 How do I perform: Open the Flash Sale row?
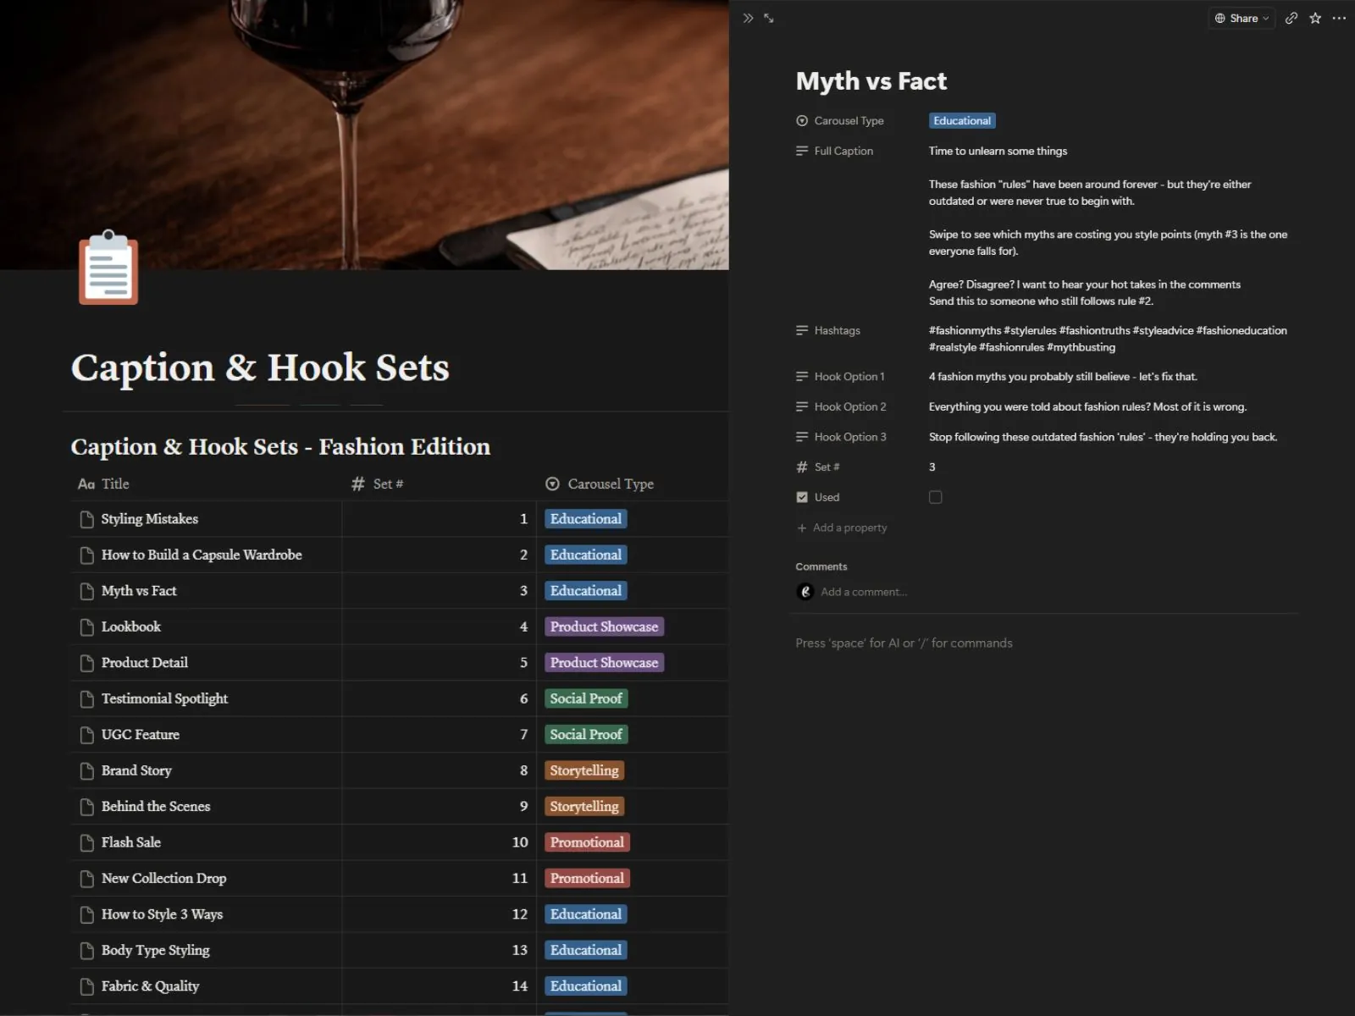(130, 842)
